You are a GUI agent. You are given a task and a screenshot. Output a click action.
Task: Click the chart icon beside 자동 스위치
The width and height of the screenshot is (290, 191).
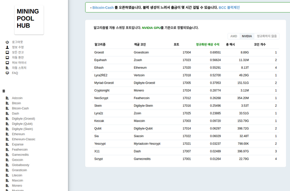click(x=7, y=68)
